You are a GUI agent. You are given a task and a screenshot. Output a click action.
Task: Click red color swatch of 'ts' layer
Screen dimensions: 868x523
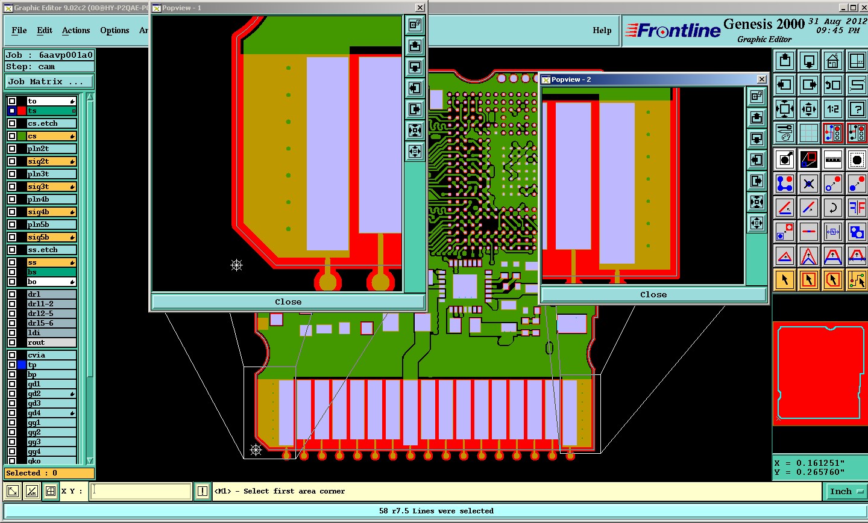22,111
